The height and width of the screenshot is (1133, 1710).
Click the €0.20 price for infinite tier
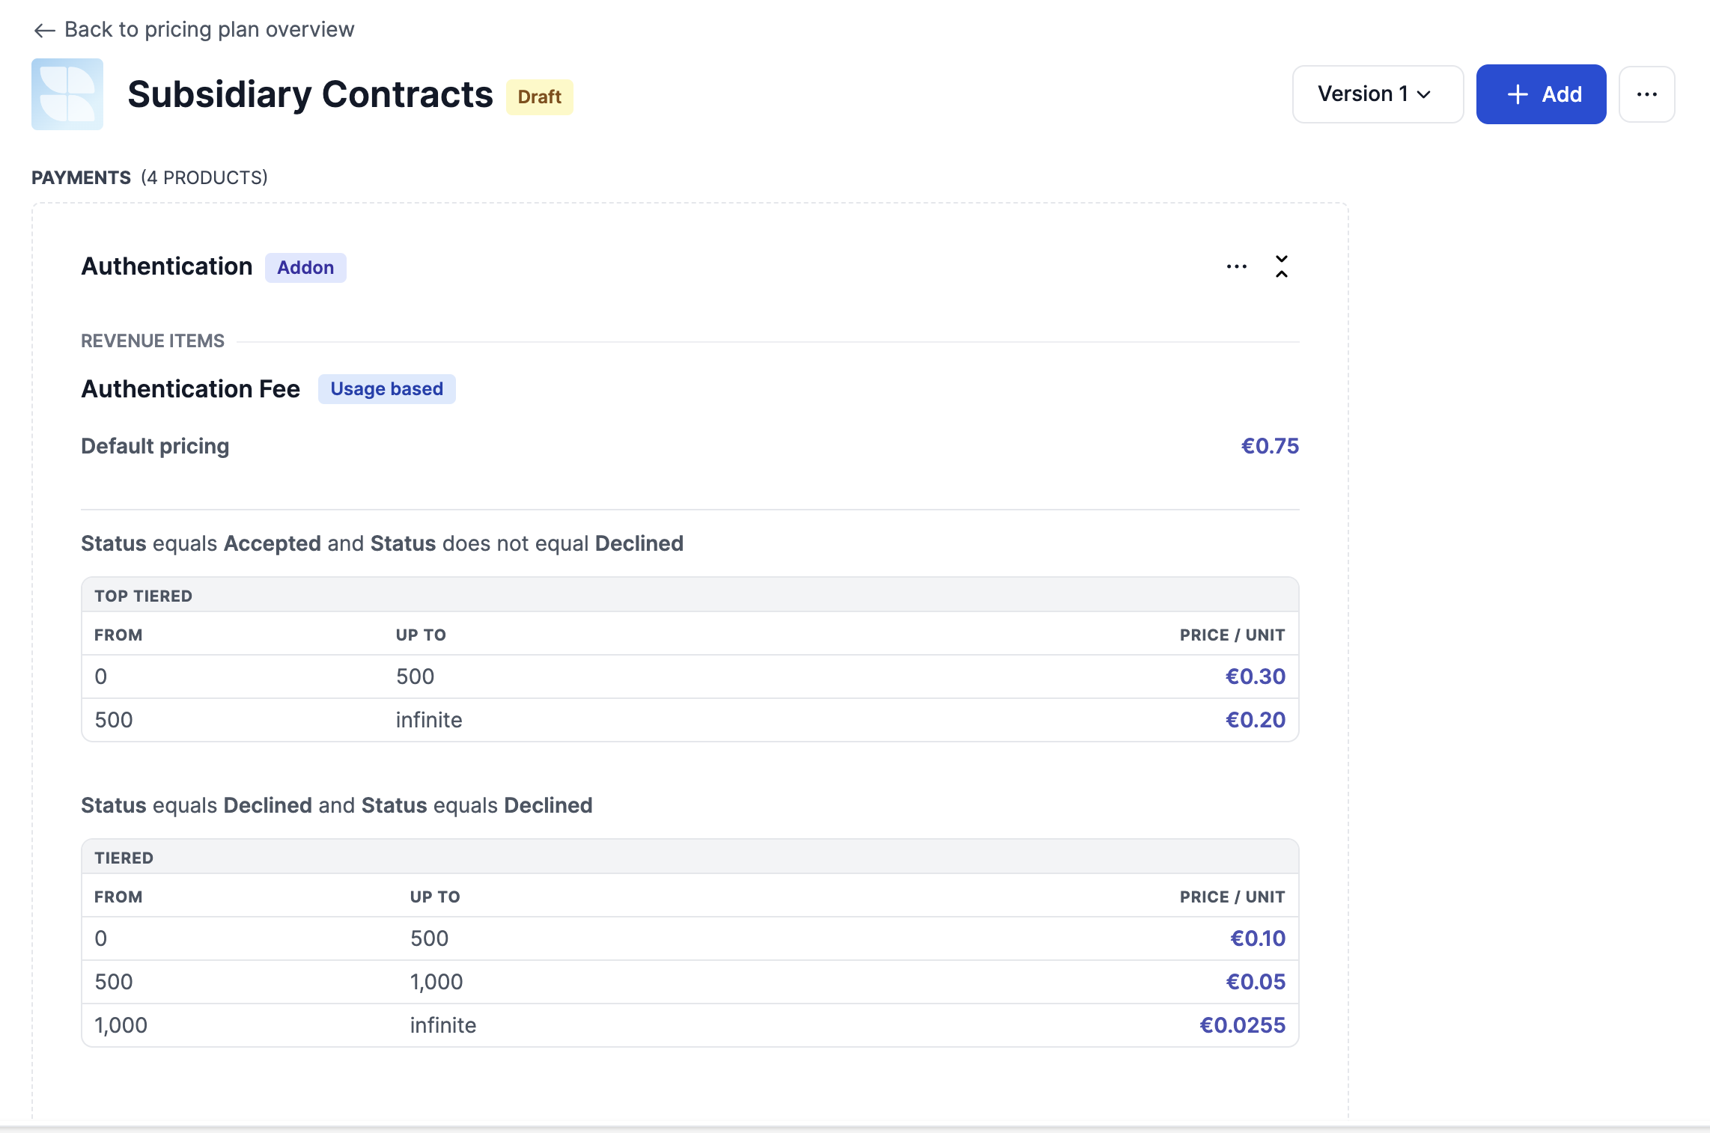1255,720
